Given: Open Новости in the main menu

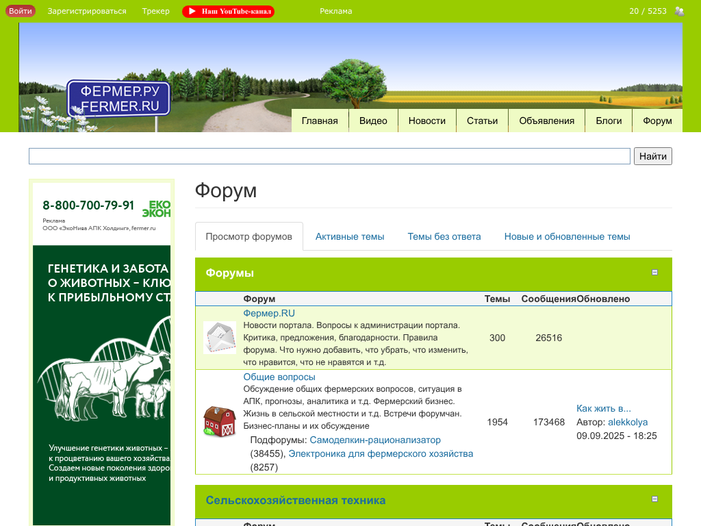Looking at the screenshot, I should pos(426,121).
